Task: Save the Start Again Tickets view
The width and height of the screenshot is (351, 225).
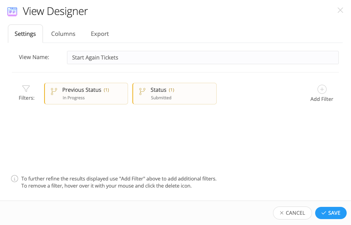Action: (331, 213)
